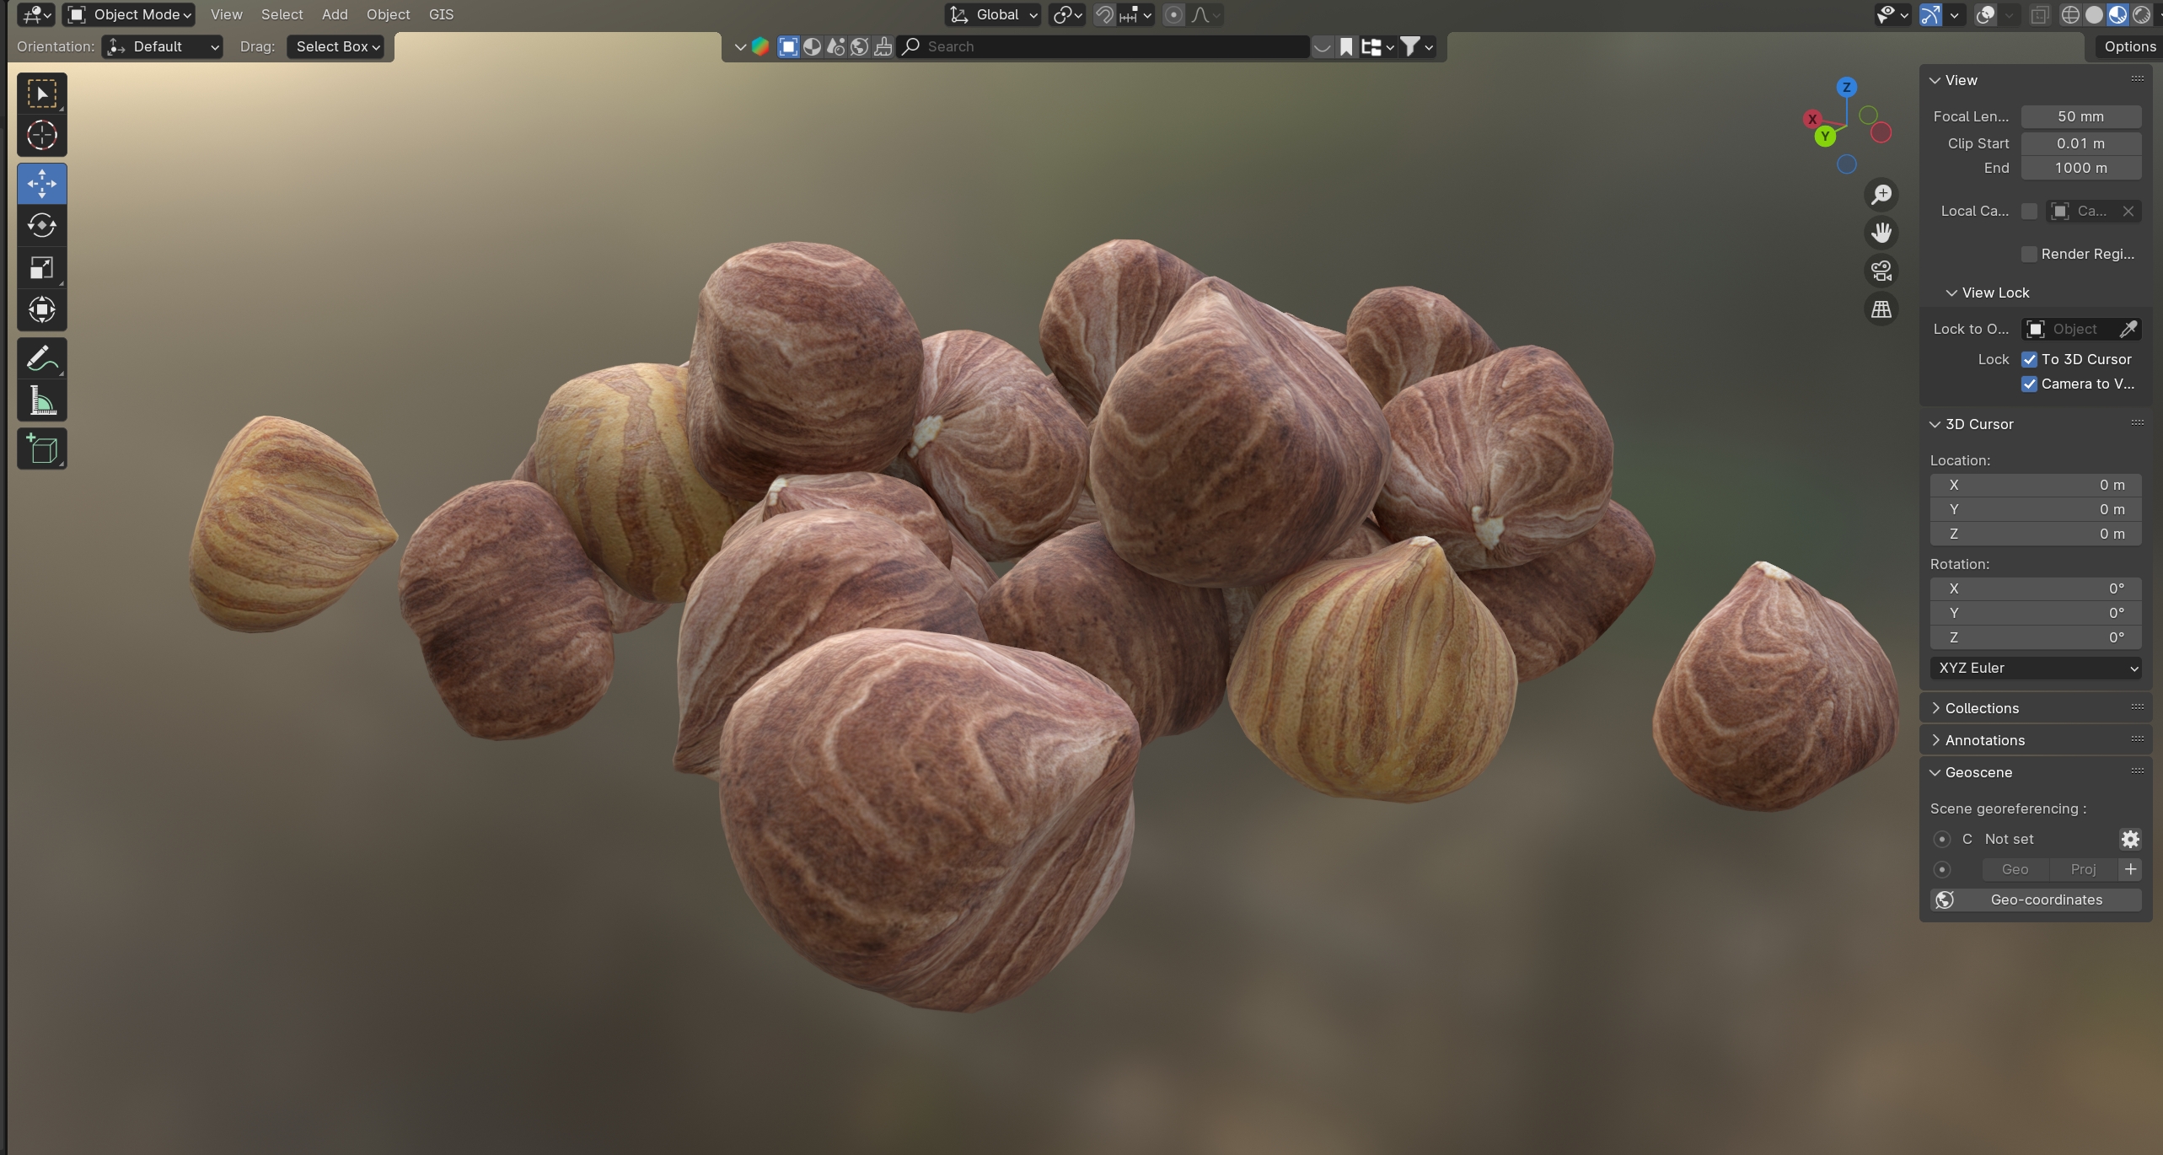Select the Rotate tool
2163x1155 pixels.
41,226
